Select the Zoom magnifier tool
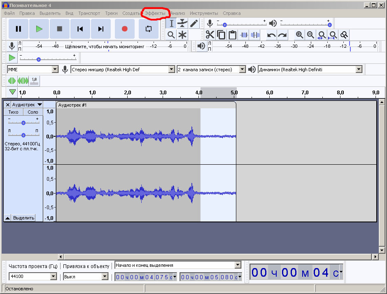This screenshot has height=294, width=387. click(x=171, y=35)
